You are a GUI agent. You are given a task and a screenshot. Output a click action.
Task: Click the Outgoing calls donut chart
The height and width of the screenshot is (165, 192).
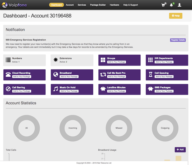[165, 128]
